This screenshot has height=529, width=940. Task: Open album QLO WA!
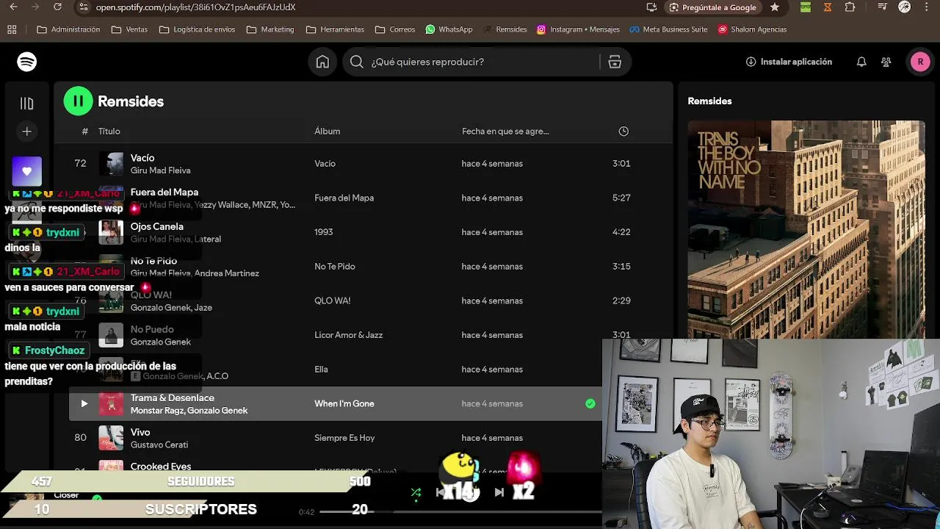click(x=333, y=301)
